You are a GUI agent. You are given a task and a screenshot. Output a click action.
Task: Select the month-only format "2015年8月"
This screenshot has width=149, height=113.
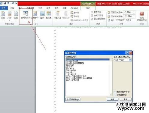pyautogui.click(x=70, y=69)
